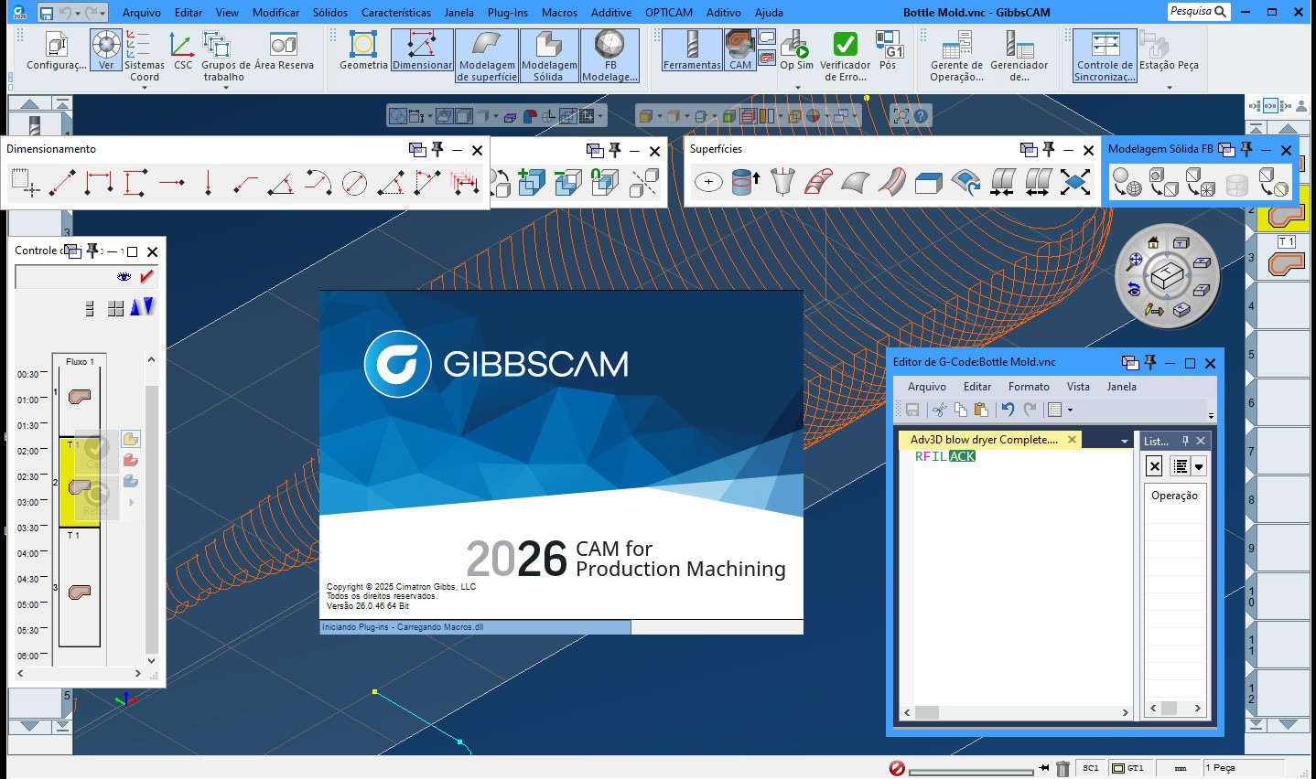Image resolution: width=1316 pixels, height=779 pixels.
Task: Select the Geometria tool in the ribbon
Action: pos(361,55)
